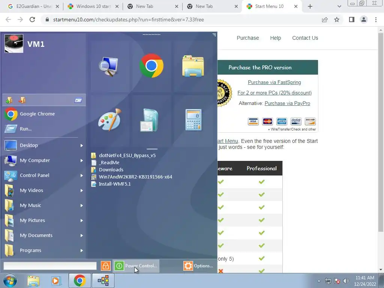Click the start menu resize grip icon
The image size is (384, 288).
click(x=214, y=35)
